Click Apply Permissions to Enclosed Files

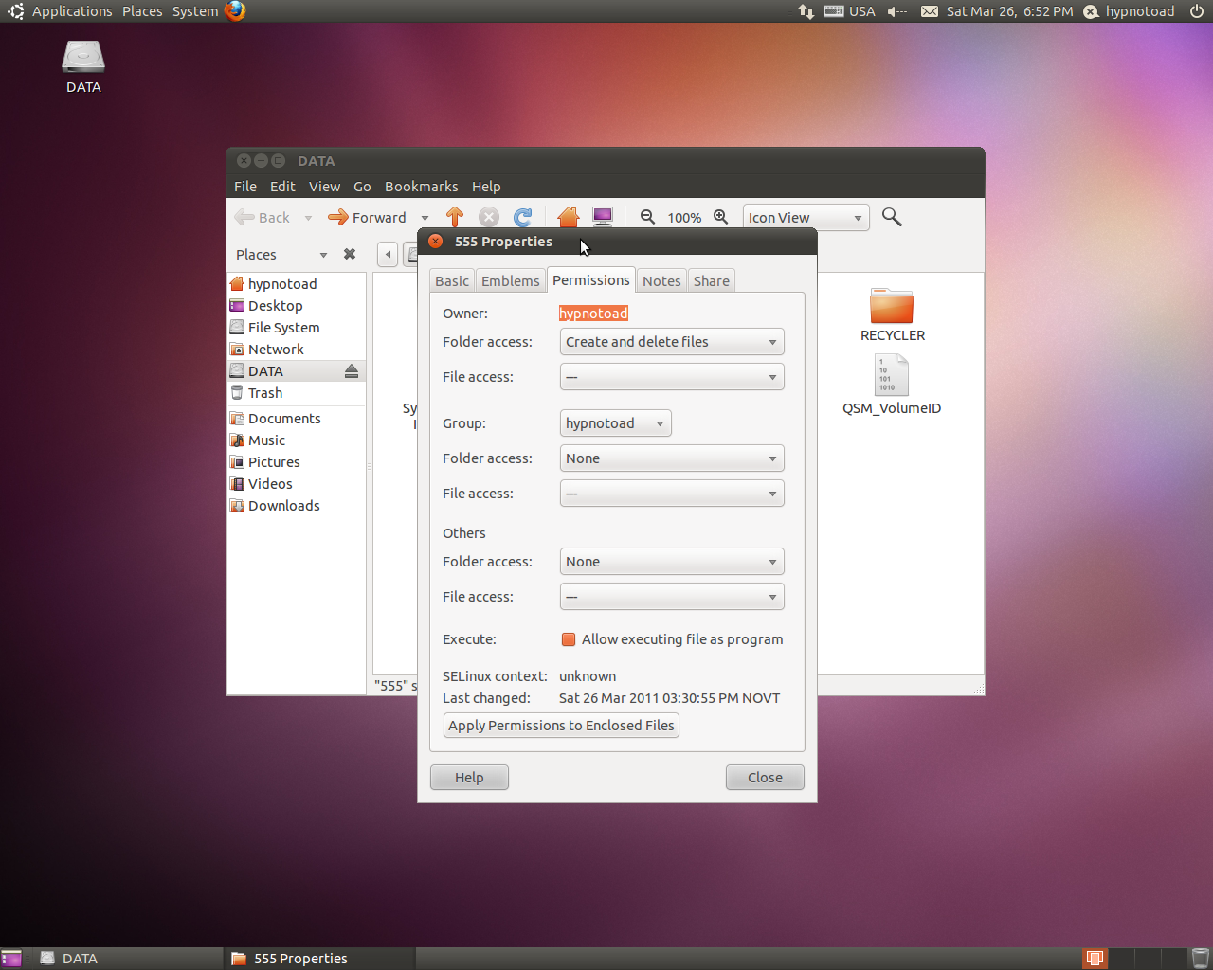coord(561,726)
